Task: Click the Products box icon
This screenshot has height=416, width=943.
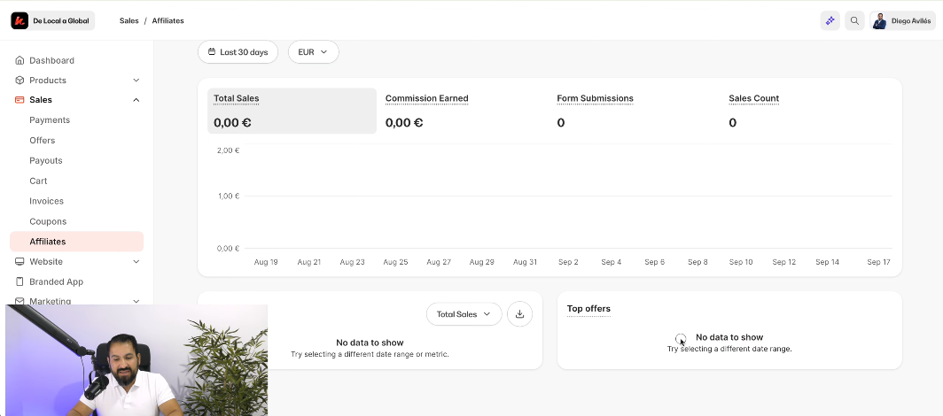Action: (x=20, y=81)
